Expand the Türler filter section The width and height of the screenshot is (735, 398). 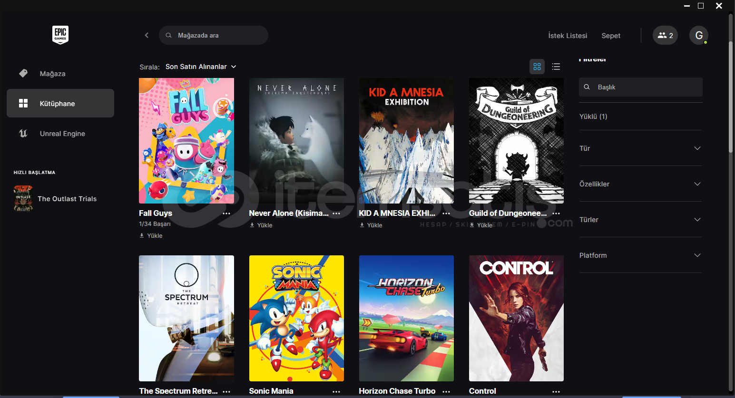click(640, 220)
